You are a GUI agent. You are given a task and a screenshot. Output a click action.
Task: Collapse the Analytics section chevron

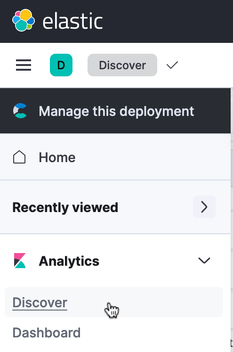[204, 261]
